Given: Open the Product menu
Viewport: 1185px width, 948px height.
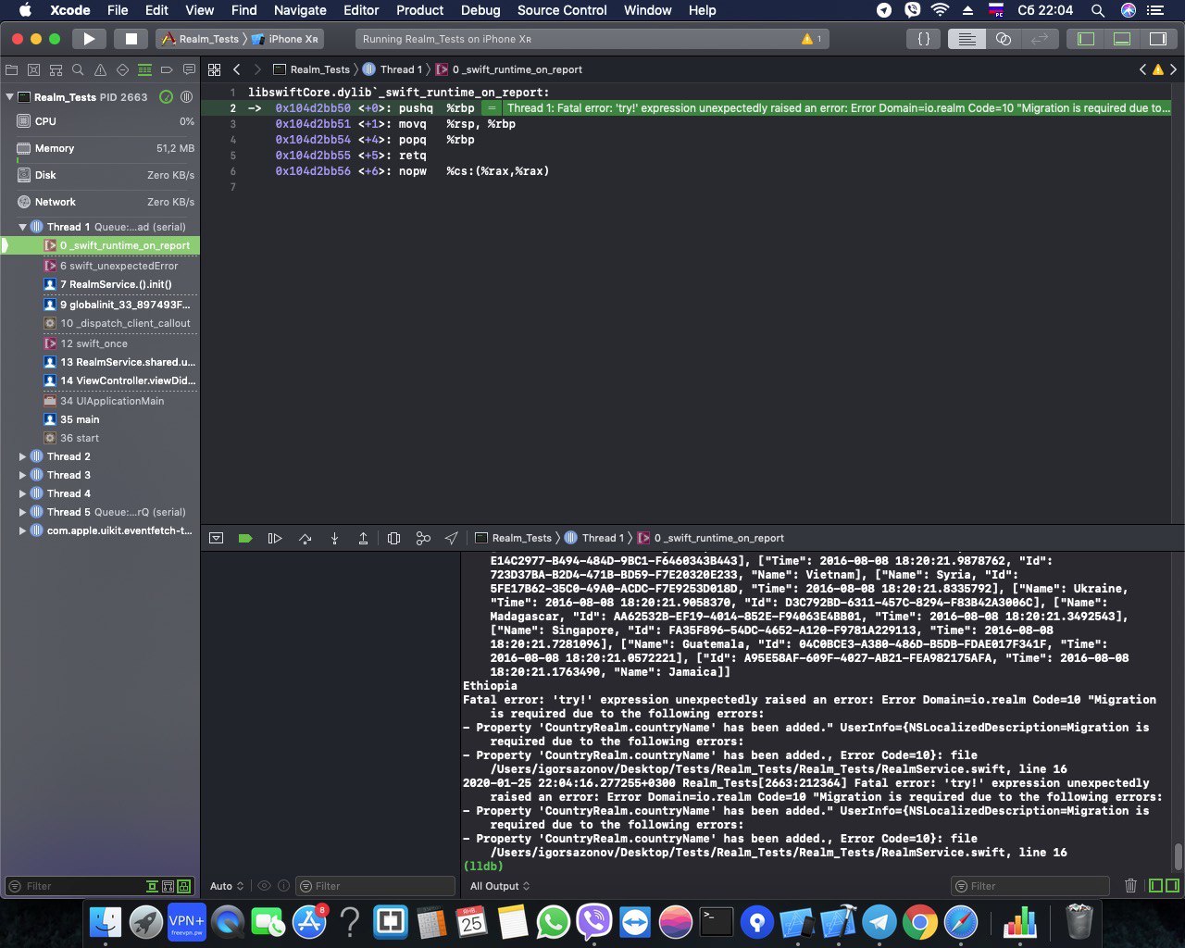Looking at the screenshot, I should click(x=419, y=10).
